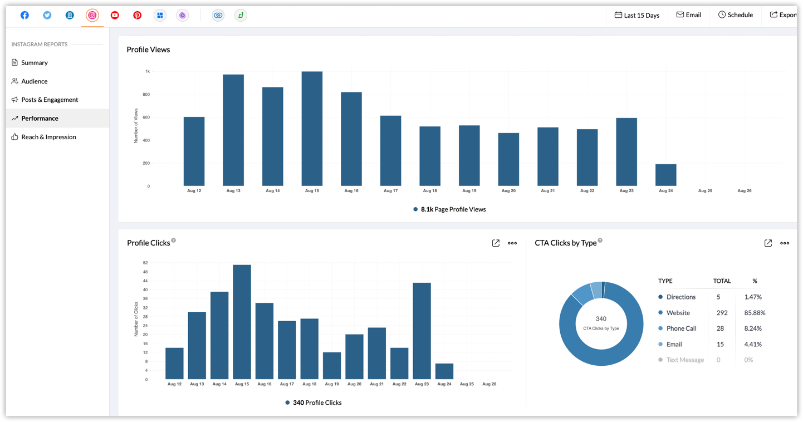
Task: Click the "28" total for Phone Call
Action: 720,328
